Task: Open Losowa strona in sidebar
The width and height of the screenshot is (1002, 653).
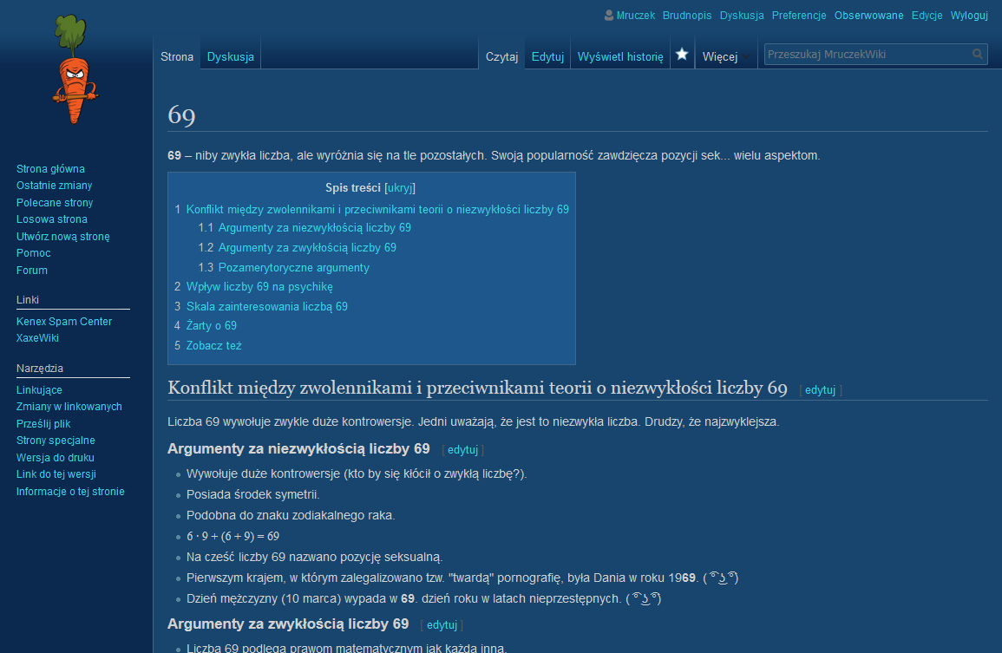Action: [51, 219]
